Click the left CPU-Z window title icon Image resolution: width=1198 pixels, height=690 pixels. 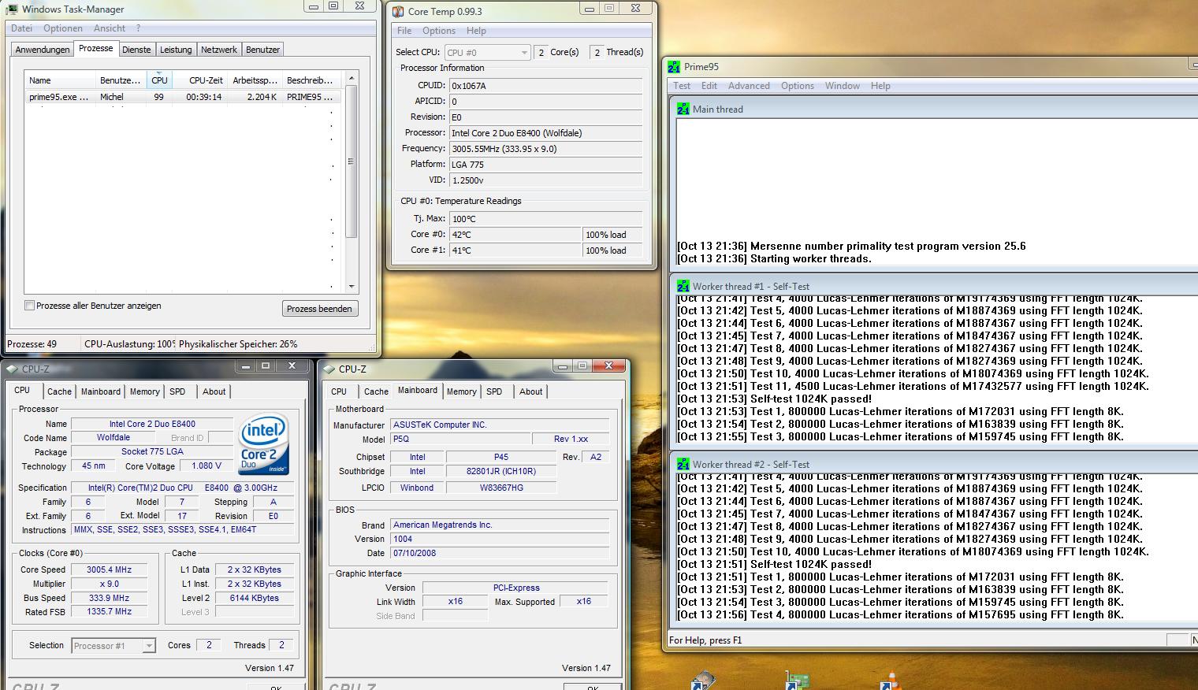pyautogui.click(x=13, y=369)
